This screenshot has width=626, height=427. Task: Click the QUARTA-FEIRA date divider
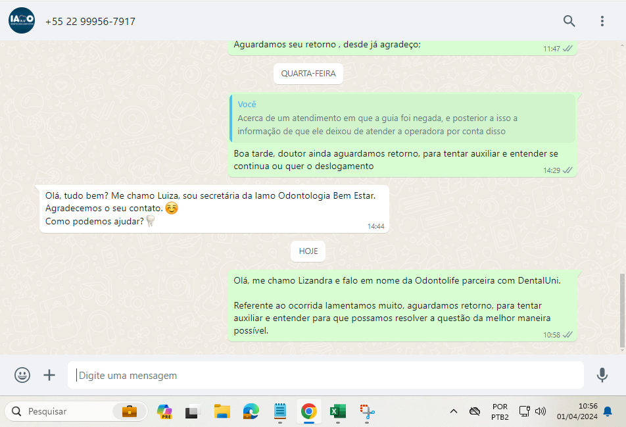coord(308,74)
